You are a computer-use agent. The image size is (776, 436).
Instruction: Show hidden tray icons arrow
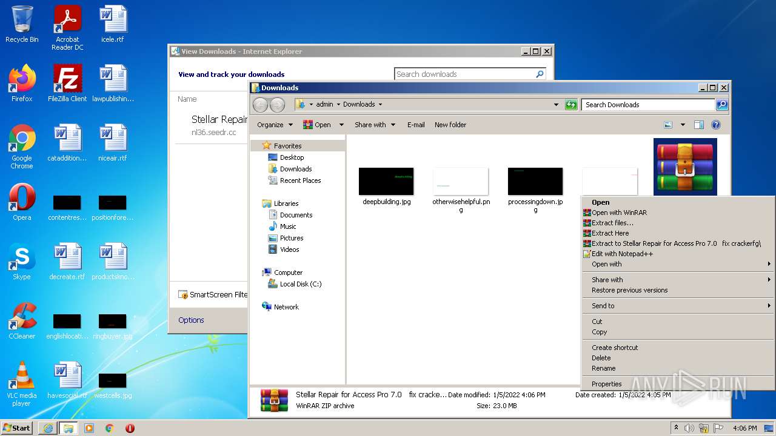(675, 428)
